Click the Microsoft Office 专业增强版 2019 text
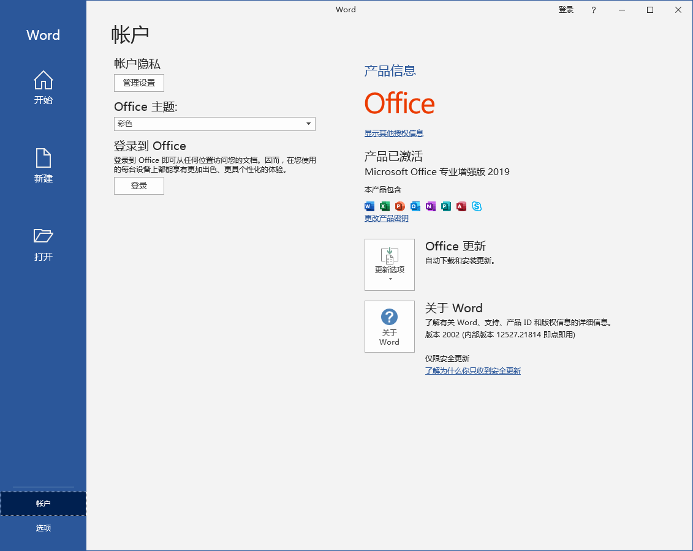This screenshot has height=551, width=693. (437, 172)
